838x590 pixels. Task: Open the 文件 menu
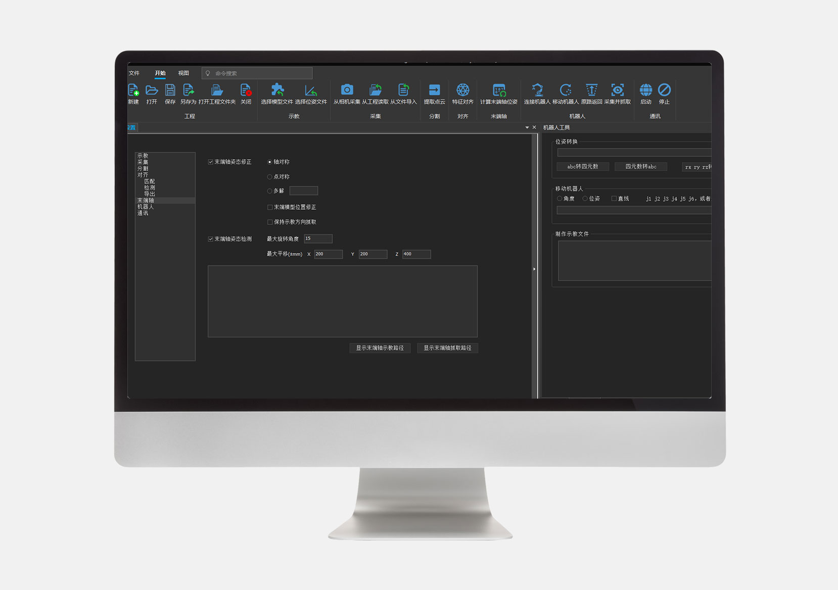(x=134, y=73)
